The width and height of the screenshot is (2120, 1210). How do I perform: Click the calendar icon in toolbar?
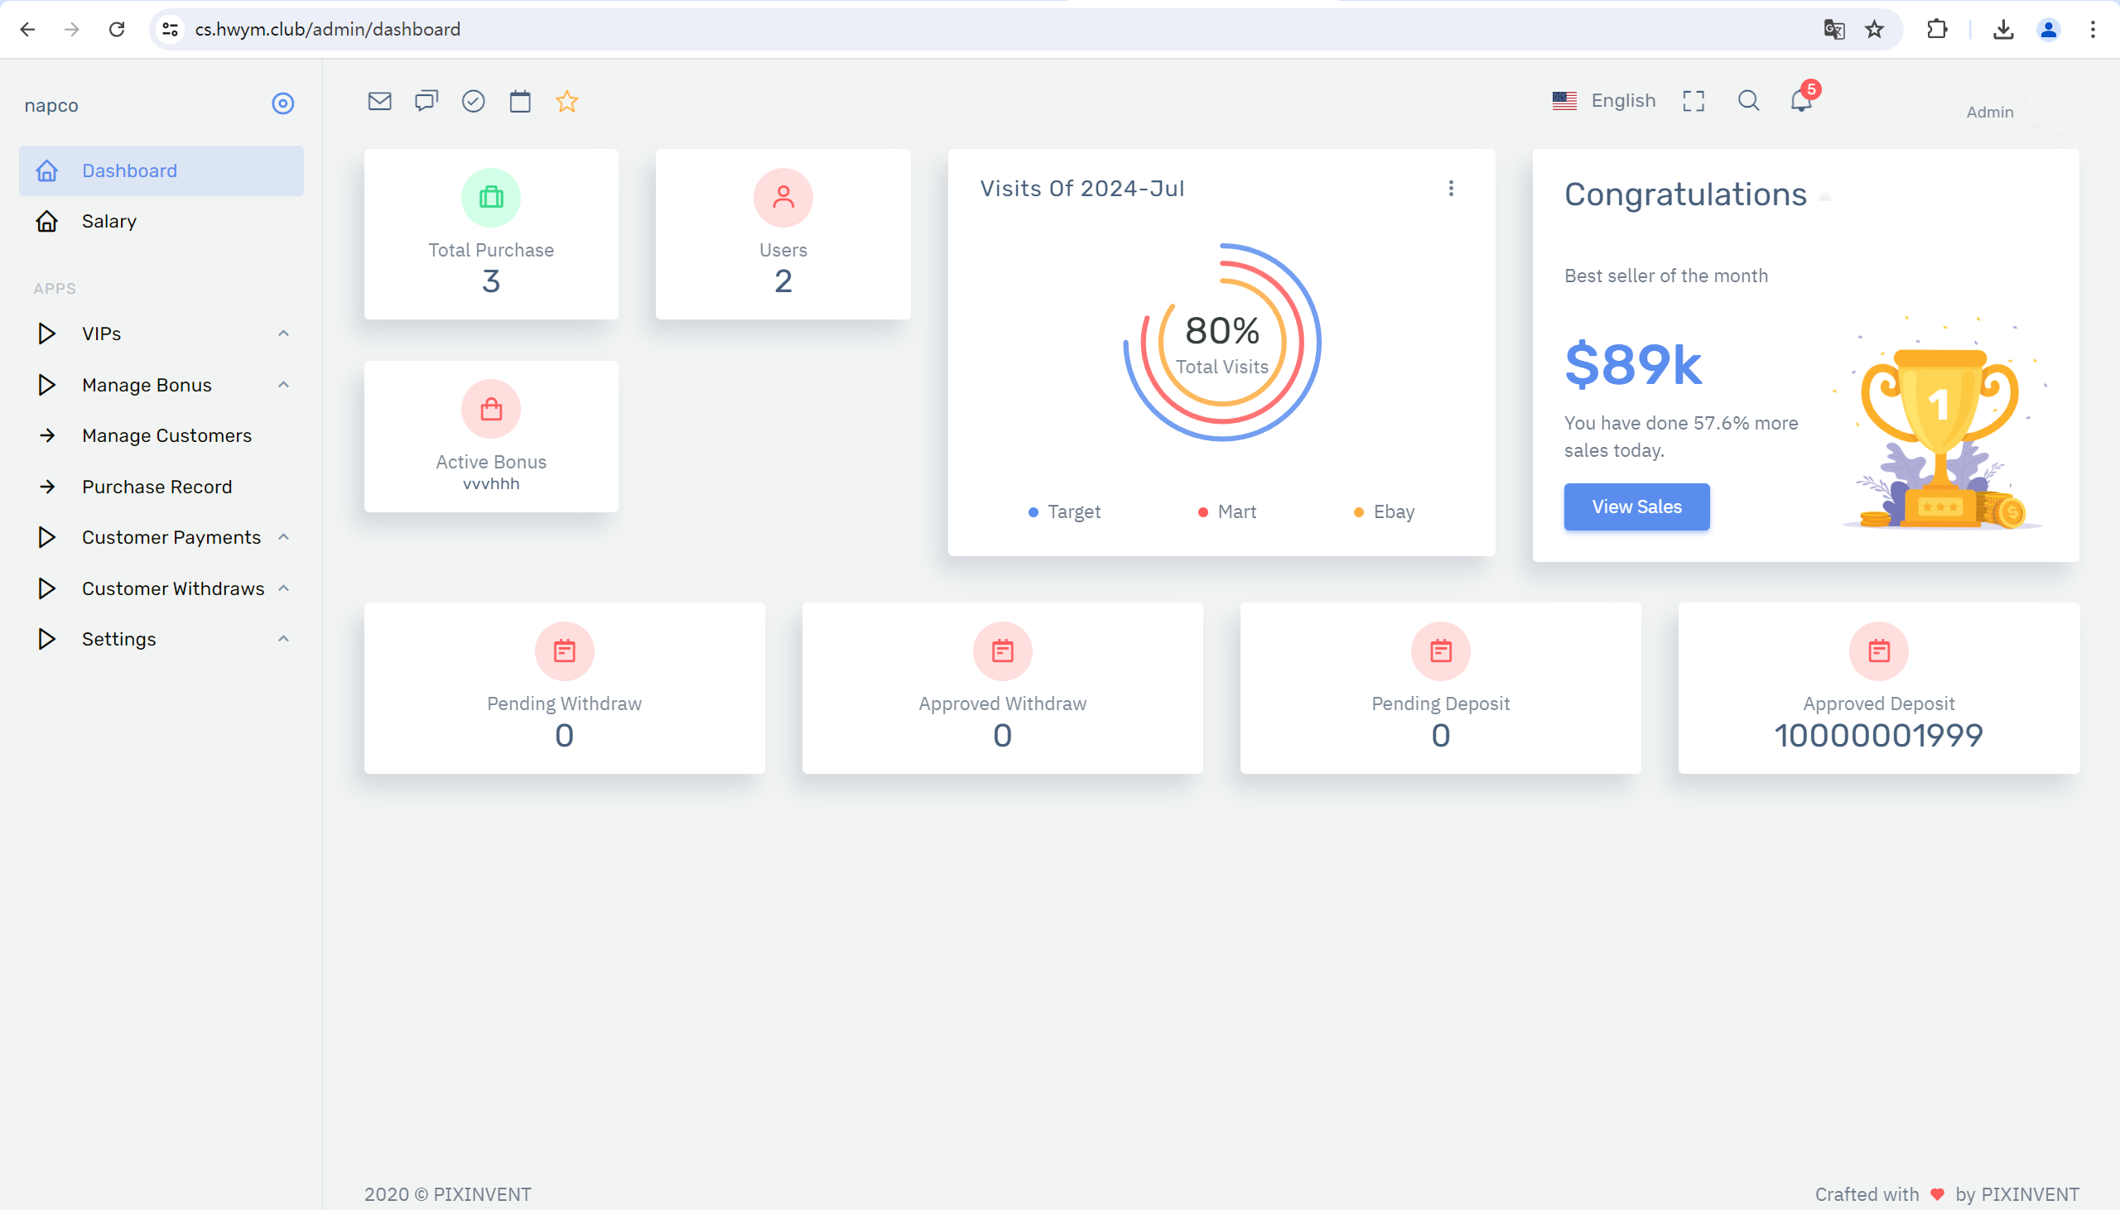tap(520, 100)
